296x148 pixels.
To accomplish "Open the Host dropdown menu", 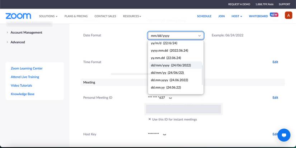I will pyautogui.click(x=237, y=16).
